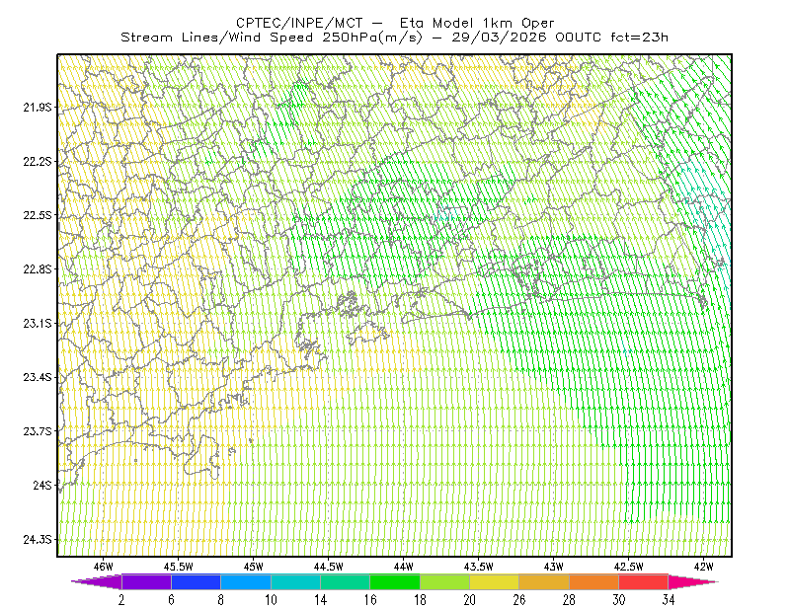Click the bright green 16–18 colorbar segment
This screenshot has width=790, height=610.
(x=394, y=581)
